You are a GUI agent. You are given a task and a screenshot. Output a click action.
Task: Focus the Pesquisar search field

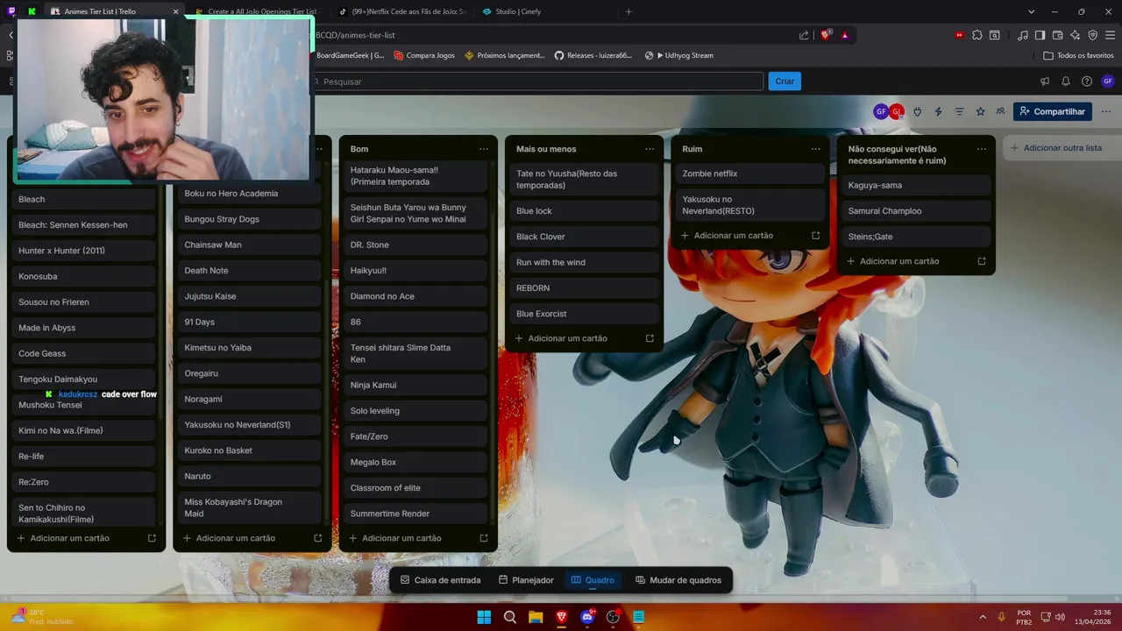536,82
